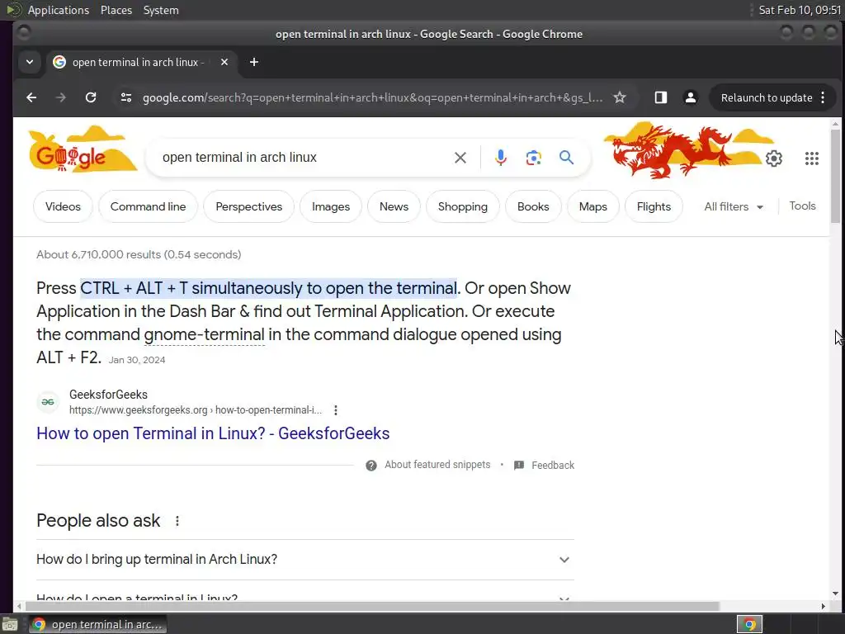
Task: Start voice search with microphone icon
Action: [501, 158]
